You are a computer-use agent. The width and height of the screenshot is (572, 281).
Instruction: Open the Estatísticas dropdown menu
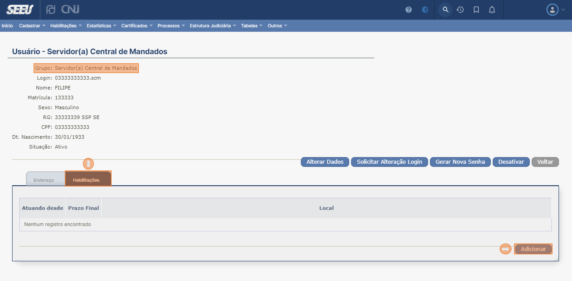[x=101, y=26]
